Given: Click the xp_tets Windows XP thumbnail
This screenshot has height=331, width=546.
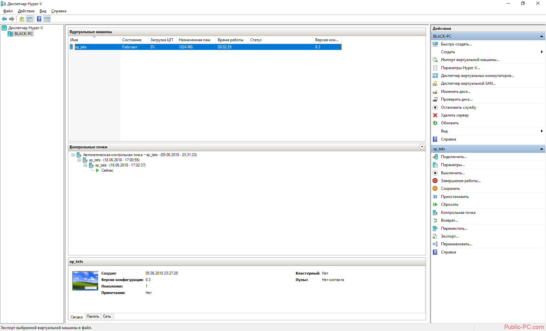Looking at the screenshot, I should [85, 281].
